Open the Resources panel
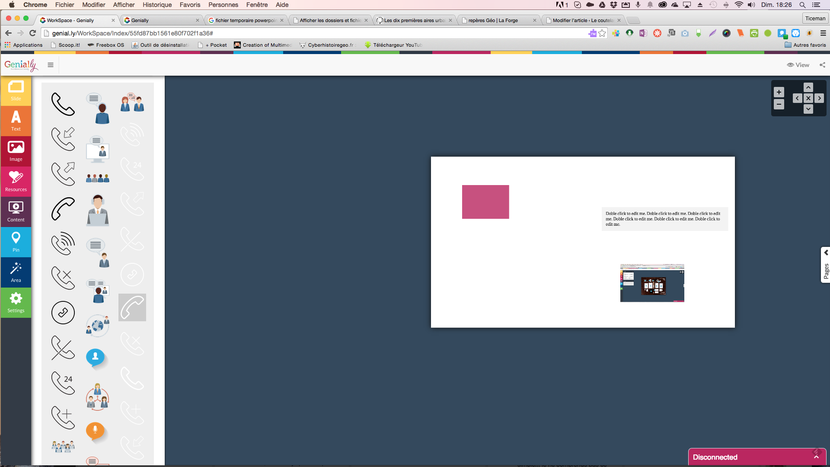This screenshot has width=830, height=467. [x=16, y=182]
